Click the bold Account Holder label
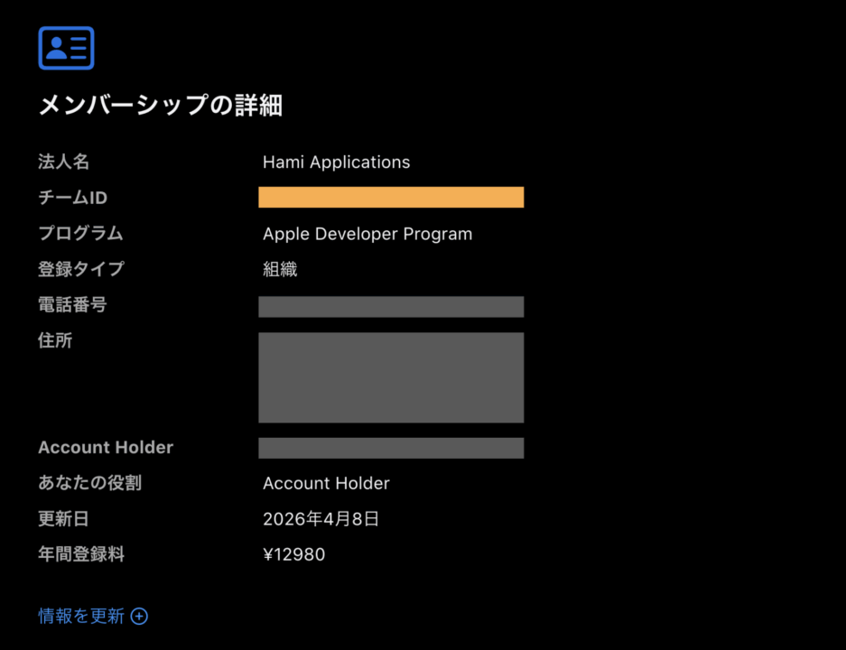Viewport: 846px width, 650px height. pyautogui.click(x=106, y=447)
